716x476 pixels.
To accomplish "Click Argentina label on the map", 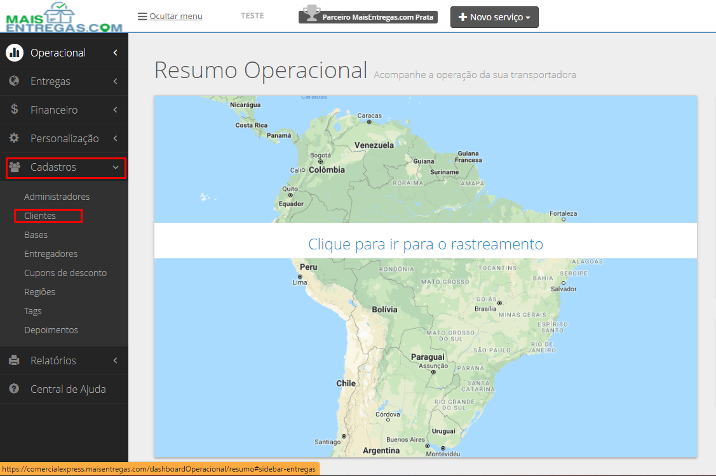I will tap(381, 451).
